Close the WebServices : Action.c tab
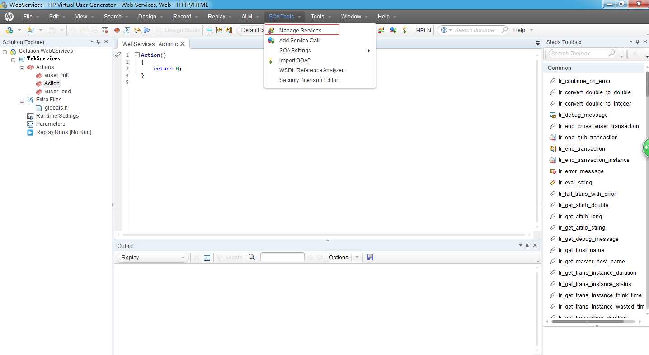649x355 pixels. (x=183, y=44)
